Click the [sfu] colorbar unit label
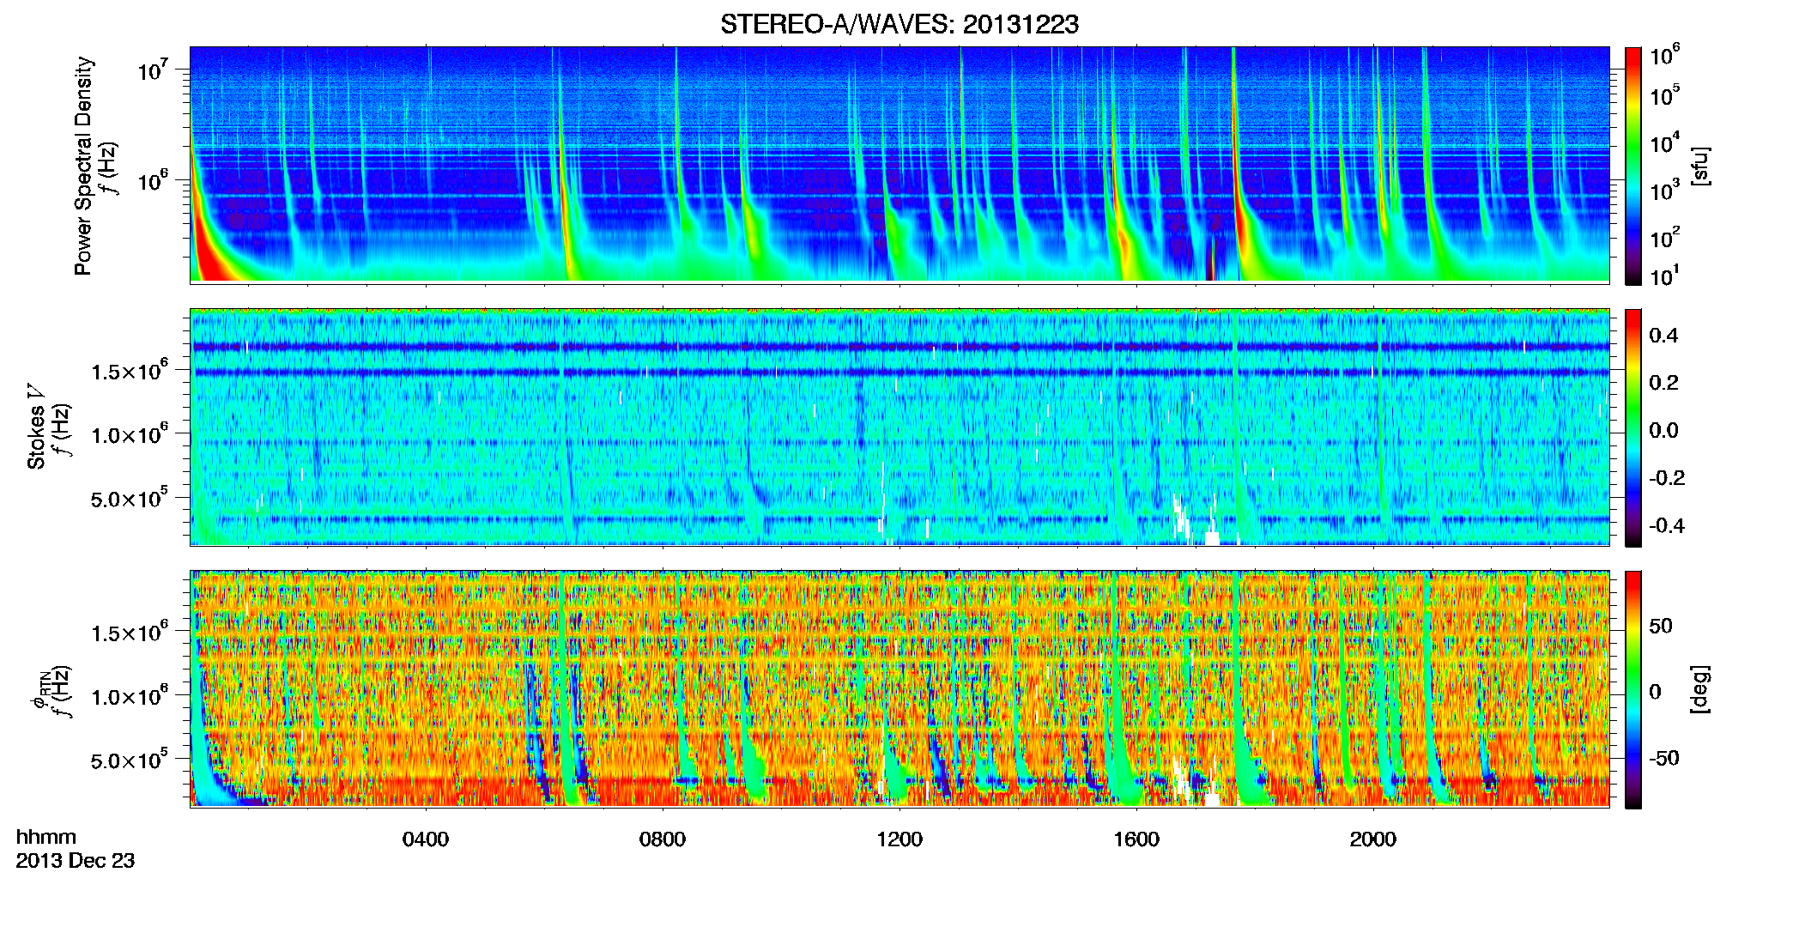The image size is (1799, 927). click(1700, 166)
